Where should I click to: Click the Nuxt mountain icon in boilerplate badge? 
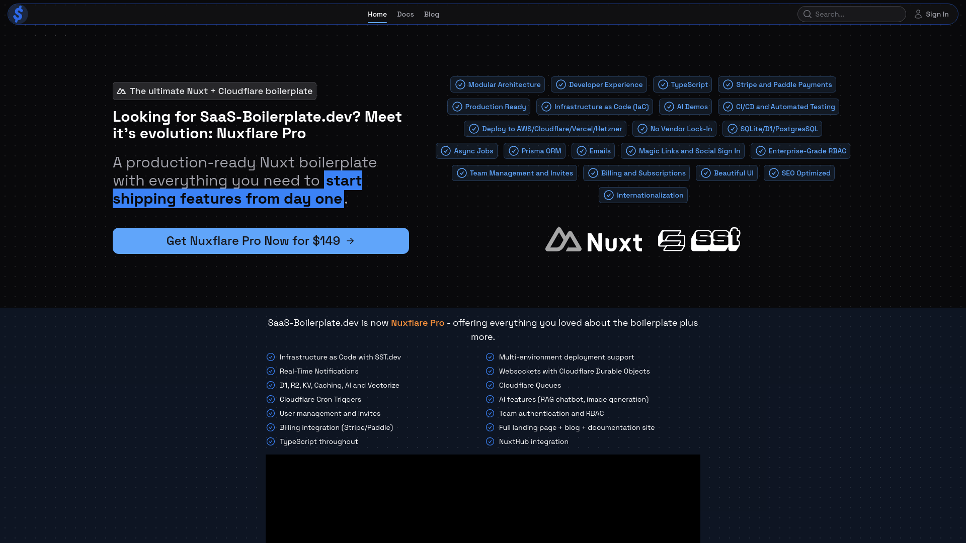pos(121,91)
